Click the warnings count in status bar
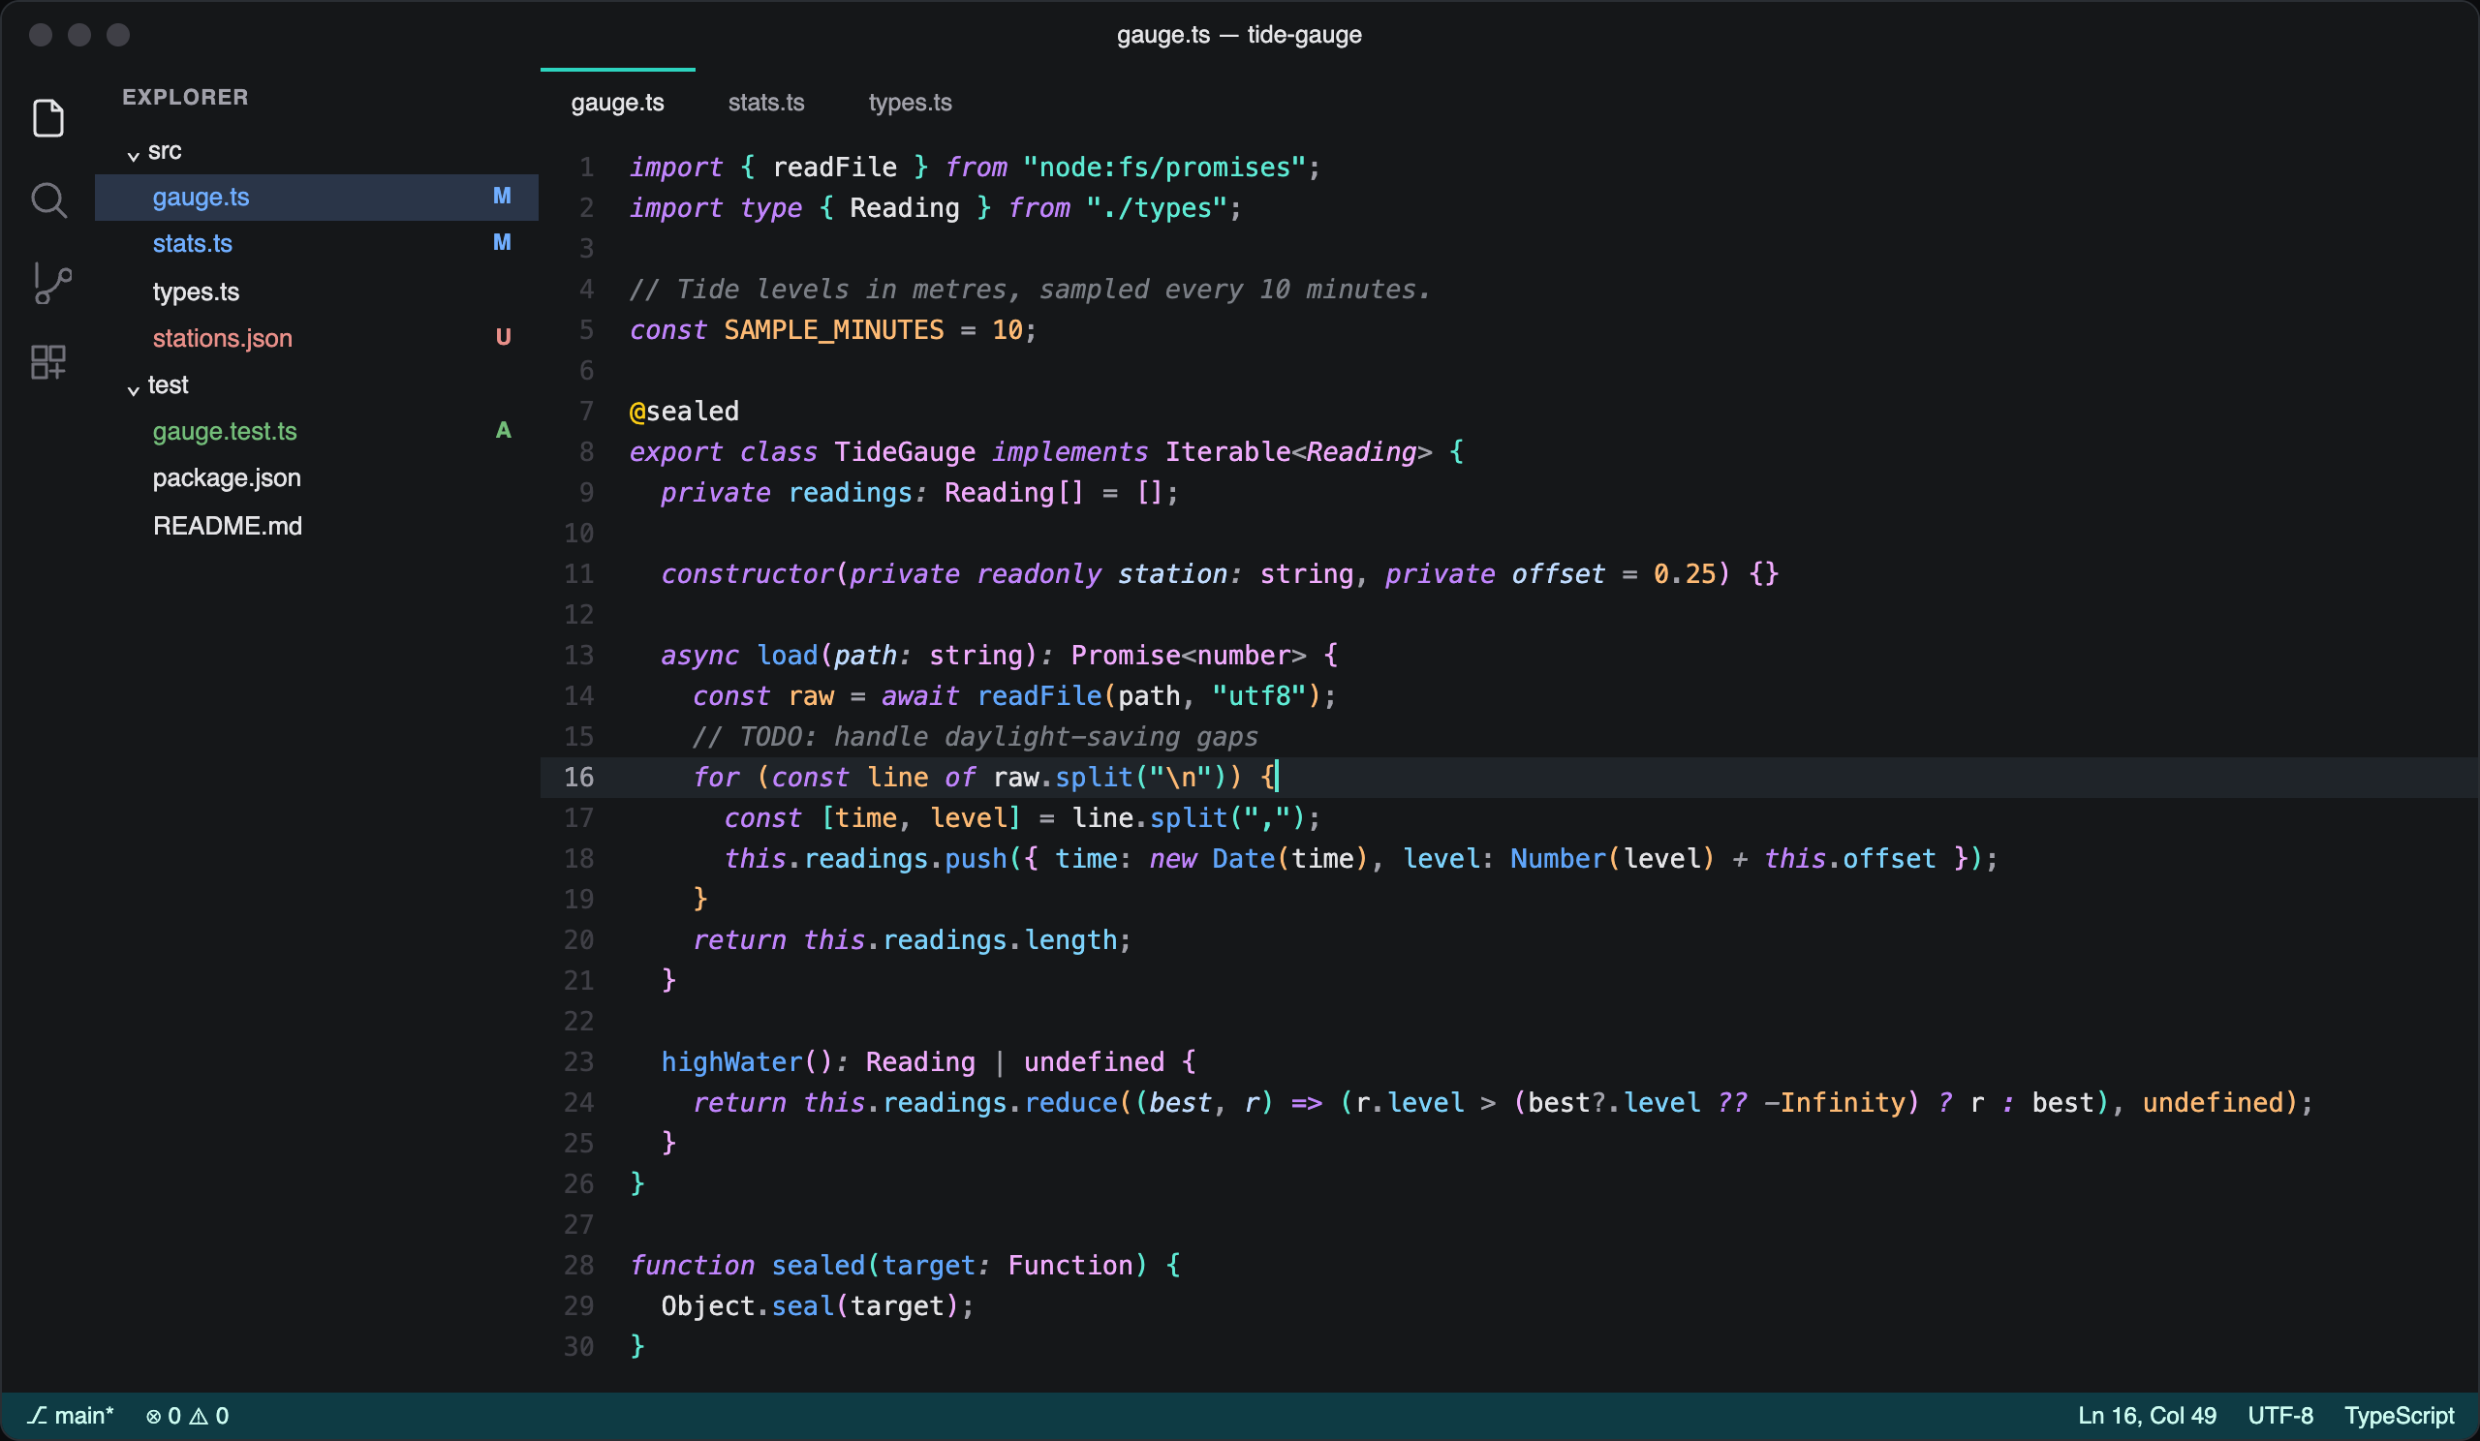The height and width of the screenshot is (1441, 2480). click(x=209, y=1416)
